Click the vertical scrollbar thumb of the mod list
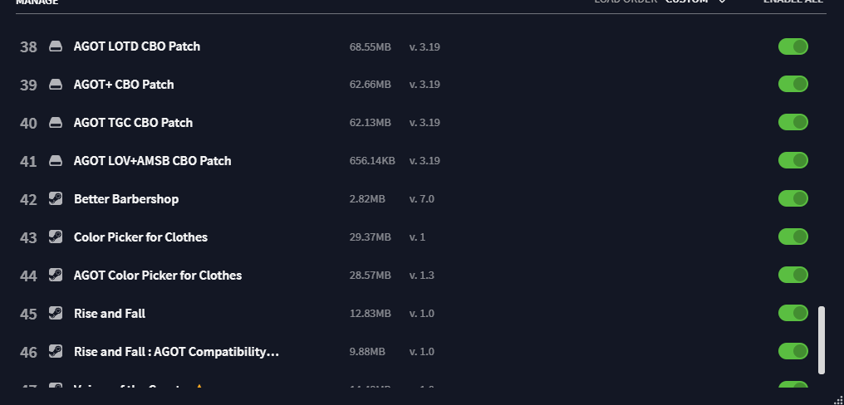 (822, 340)
